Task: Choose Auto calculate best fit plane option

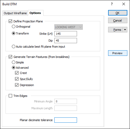Action: pos(13,47)
